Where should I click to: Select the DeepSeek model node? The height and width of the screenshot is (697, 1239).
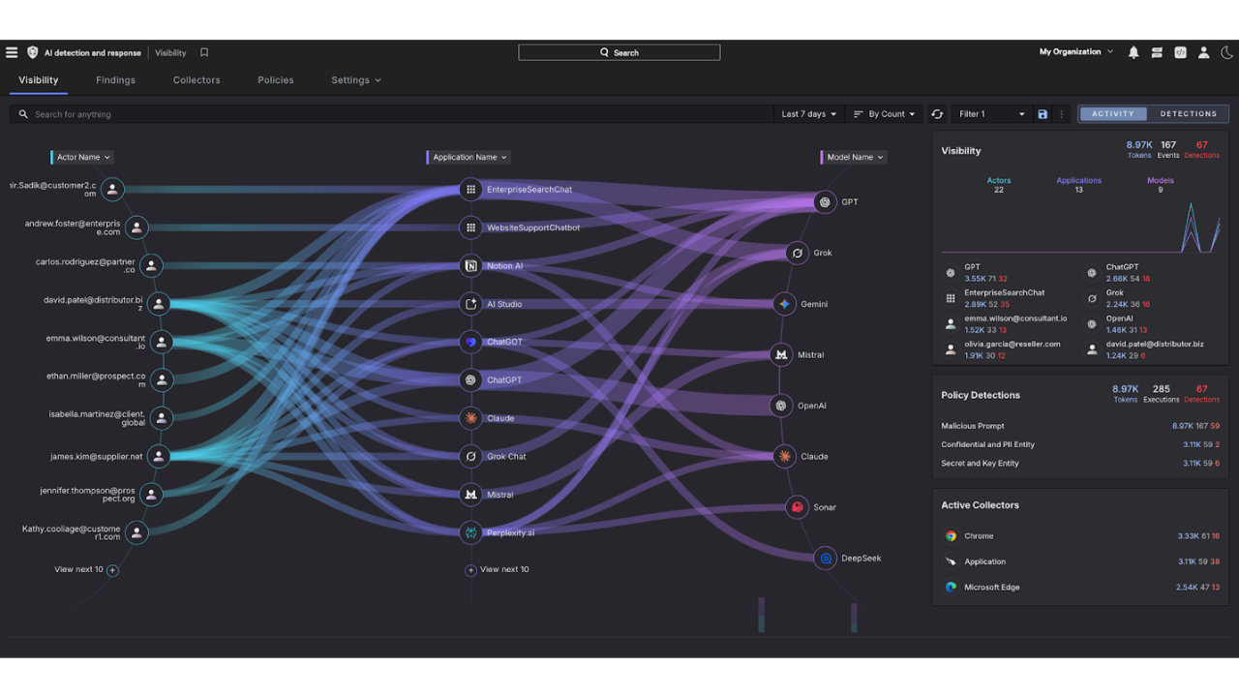click(826, 559)
